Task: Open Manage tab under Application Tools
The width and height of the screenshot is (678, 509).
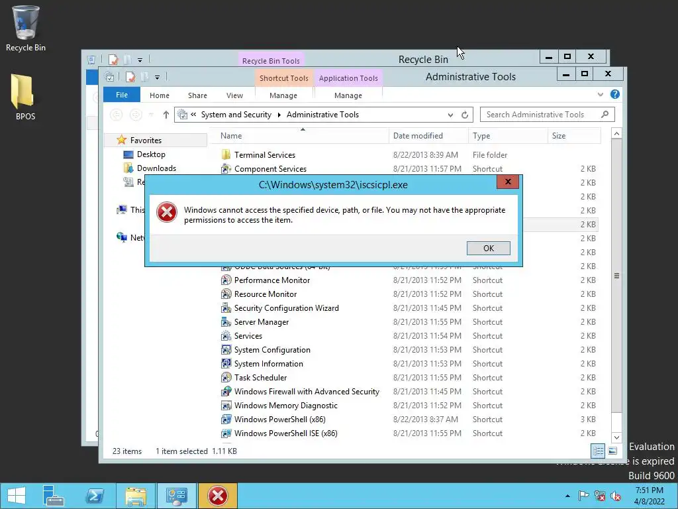Action: click(348, 95)
